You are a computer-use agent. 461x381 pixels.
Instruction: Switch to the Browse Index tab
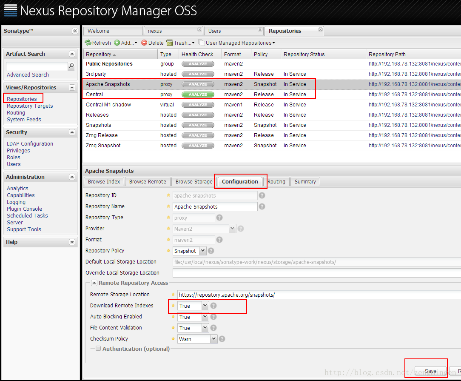click(104, 181)
